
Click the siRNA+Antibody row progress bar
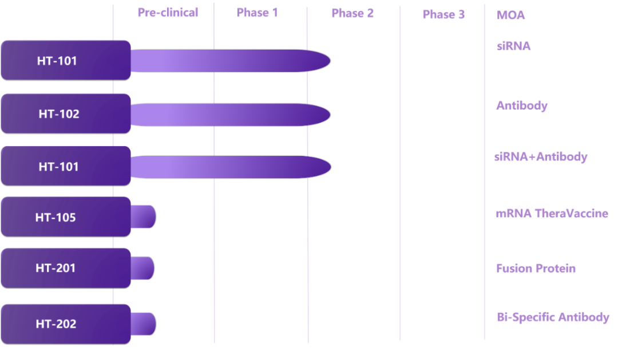click(231, 167)
